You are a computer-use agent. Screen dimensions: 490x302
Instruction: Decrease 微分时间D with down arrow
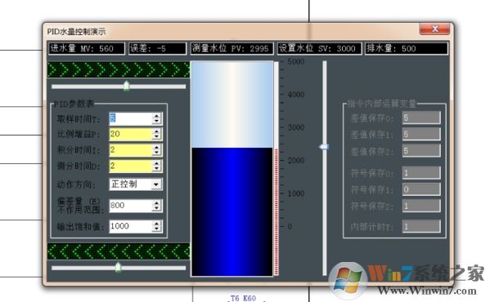(x=156, y=169)
